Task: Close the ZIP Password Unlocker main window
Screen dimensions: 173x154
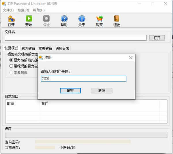Action: point(166,4)
